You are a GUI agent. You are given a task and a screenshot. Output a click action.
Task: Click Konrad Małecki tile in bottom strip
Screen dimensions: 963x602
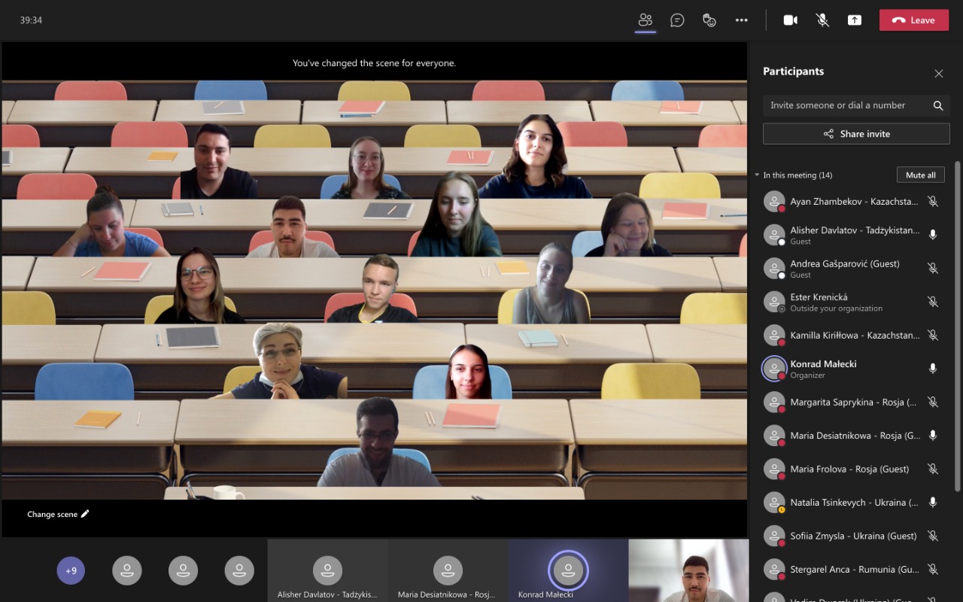tap(568, 570)
